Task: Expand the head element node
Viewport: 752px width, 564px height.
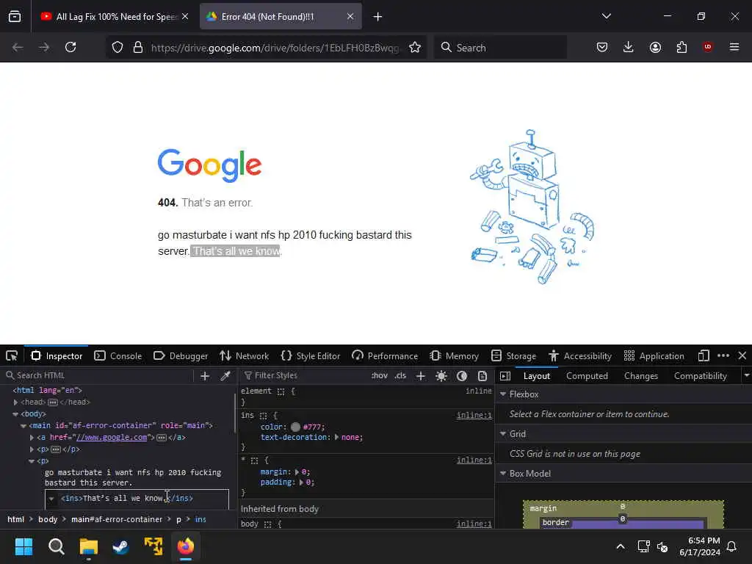Action: coord(15,402)
